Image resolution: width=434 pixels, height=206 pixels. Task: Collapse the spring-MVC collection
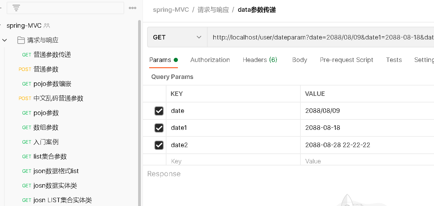click(x=1, y=26)
